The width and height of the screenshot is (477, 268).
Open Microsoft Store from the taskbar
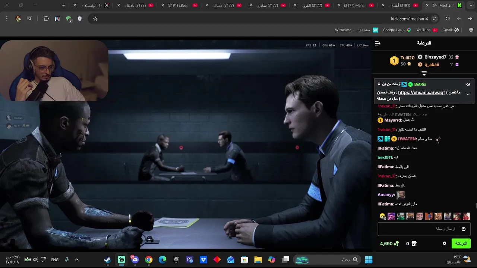pyautogui.click(x=244, y=259)
